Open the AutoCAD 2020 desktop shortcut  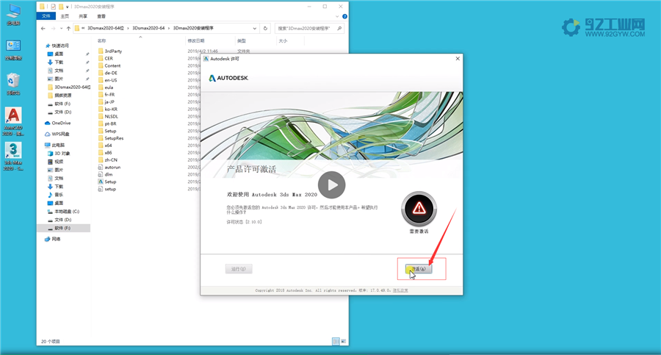tap(13, 121)
